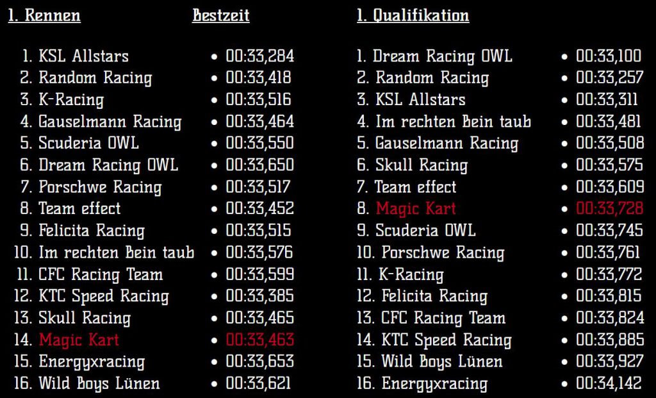Select CFC Racing Team in race results
This screenshot has width=656, height=398.
[101, 274]
